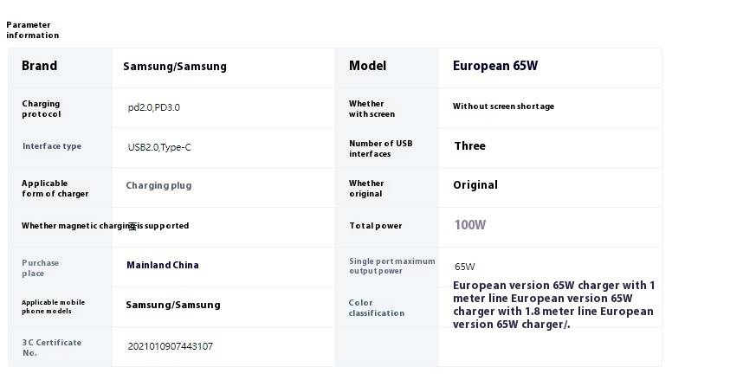This screenshot has height=380, width=730.
Task: Select the 3C certificate number 2021010907443107
Action: 170,346
